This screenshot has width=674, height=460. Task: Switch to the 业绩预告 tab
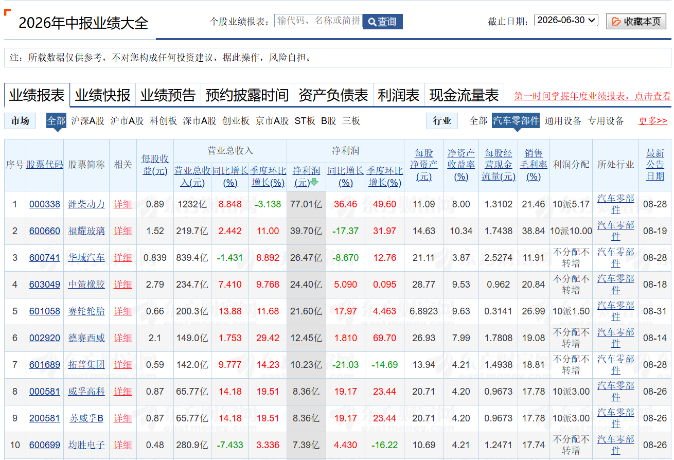pyautogui.click(x=168, y=95)
